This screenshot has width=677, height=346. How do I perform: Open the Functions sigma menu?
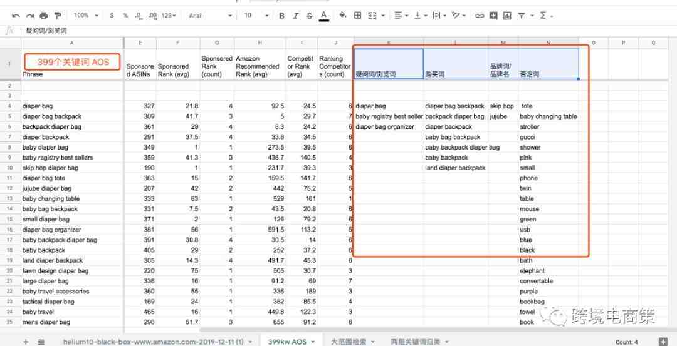(x=544, y=15)
